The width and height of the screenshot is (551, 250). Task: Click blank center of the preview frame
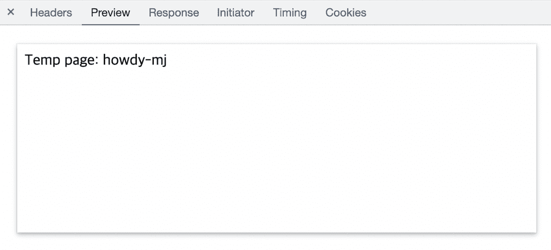(276, 138)
